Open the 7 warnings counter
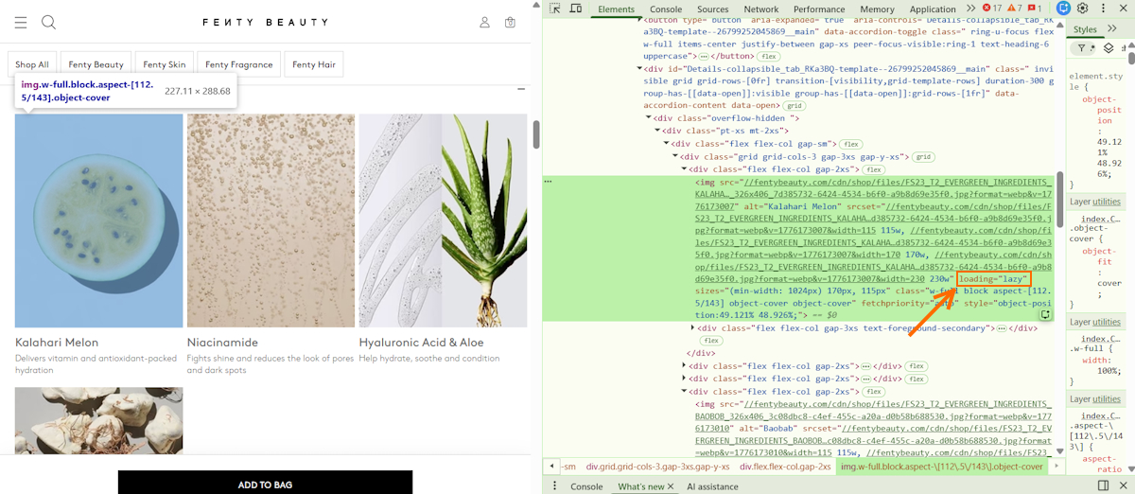The image size is (1135, 494). click(1016, 9)
